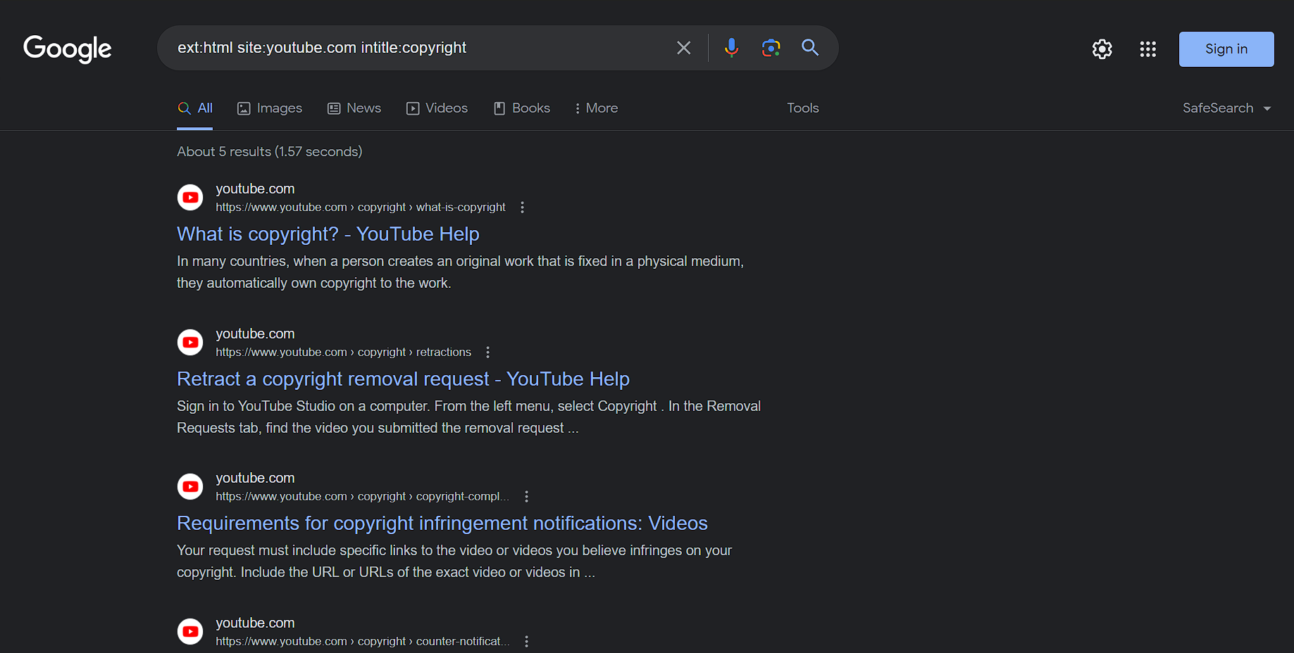Open 'Retract a copyright removal request' link
Screen dimensions: 1294x653
pyautogui.click(x=403, y=379)
